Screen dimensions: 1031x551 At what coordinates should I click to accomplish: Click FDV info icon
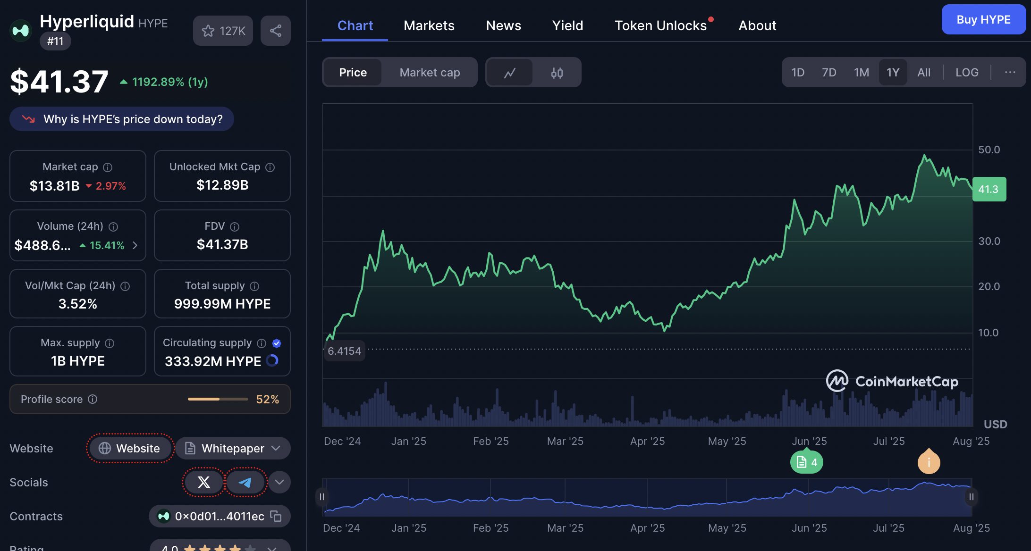(x=235, y=227)
